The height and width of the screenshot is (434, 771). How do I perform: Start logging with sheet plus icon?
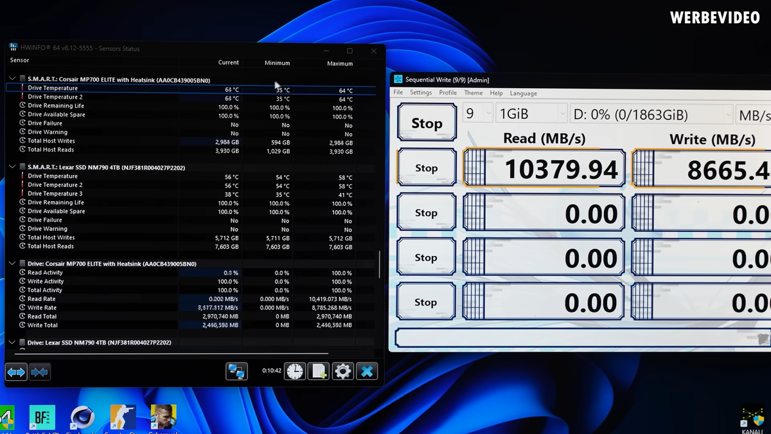click(x=319, y=371)
